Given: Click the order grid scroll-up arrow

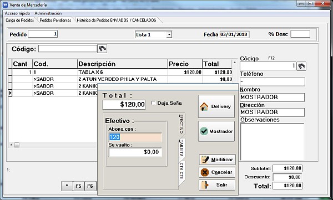Looking at the screenshot, I should 234,63.
